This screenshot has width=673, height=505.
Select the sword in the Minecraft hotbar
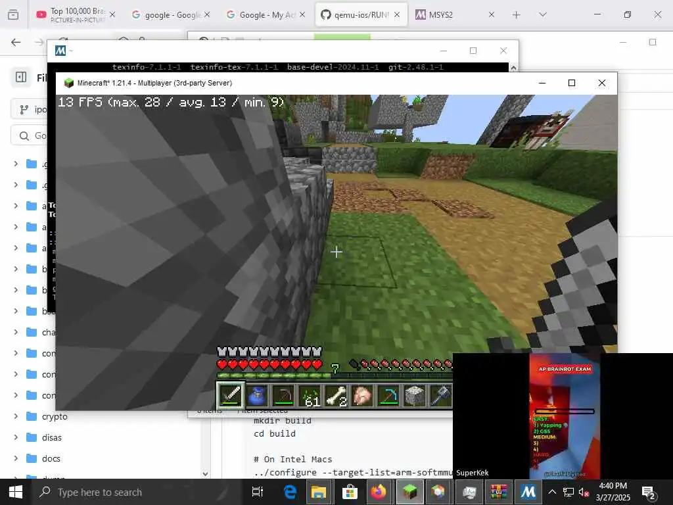tap(231, 395)
